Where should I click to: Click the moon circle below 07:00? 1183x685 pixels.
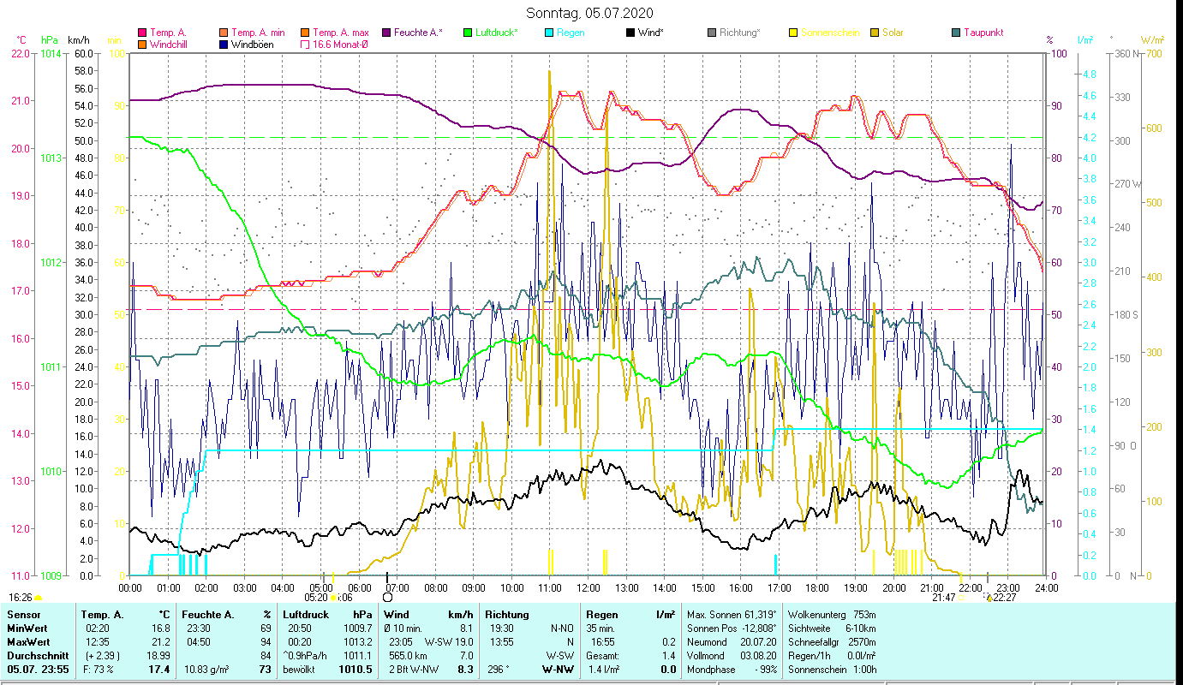tap(387, 597)
